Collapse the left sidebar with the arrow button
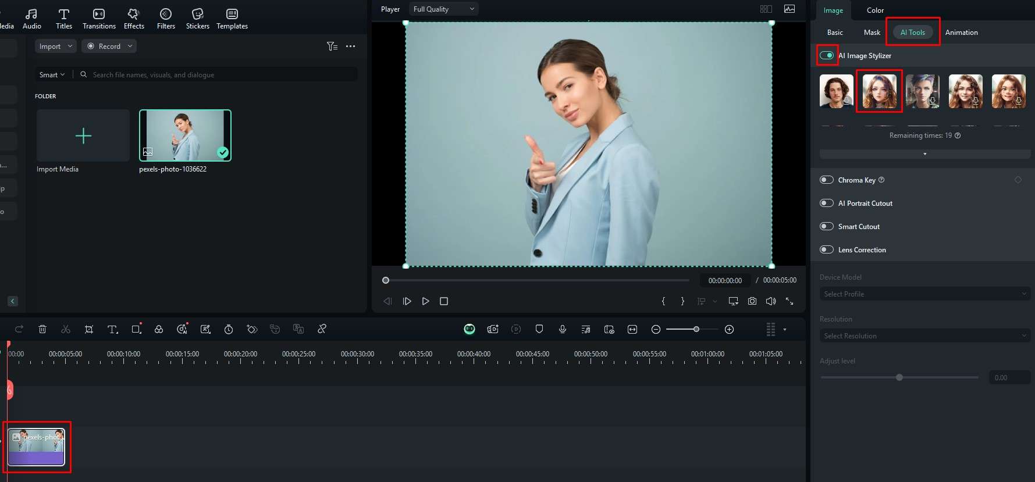 13,301
